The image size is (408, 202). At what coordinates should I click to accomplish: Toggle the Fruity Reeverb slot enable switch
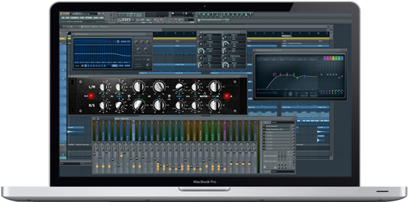coord(291,126)
